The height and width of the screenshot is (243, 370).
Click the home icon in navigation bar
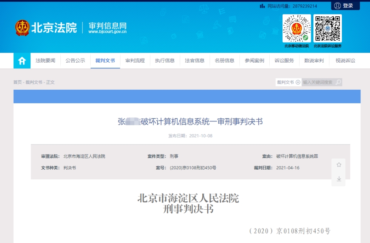22,61
